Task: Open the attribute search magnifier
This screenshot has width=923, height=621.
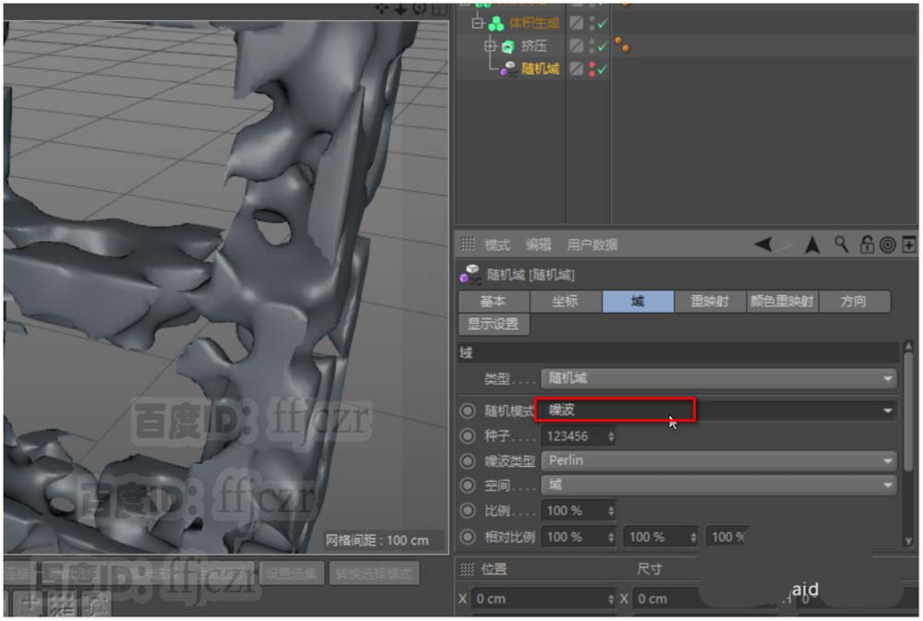Action: (x=841, y=245)
